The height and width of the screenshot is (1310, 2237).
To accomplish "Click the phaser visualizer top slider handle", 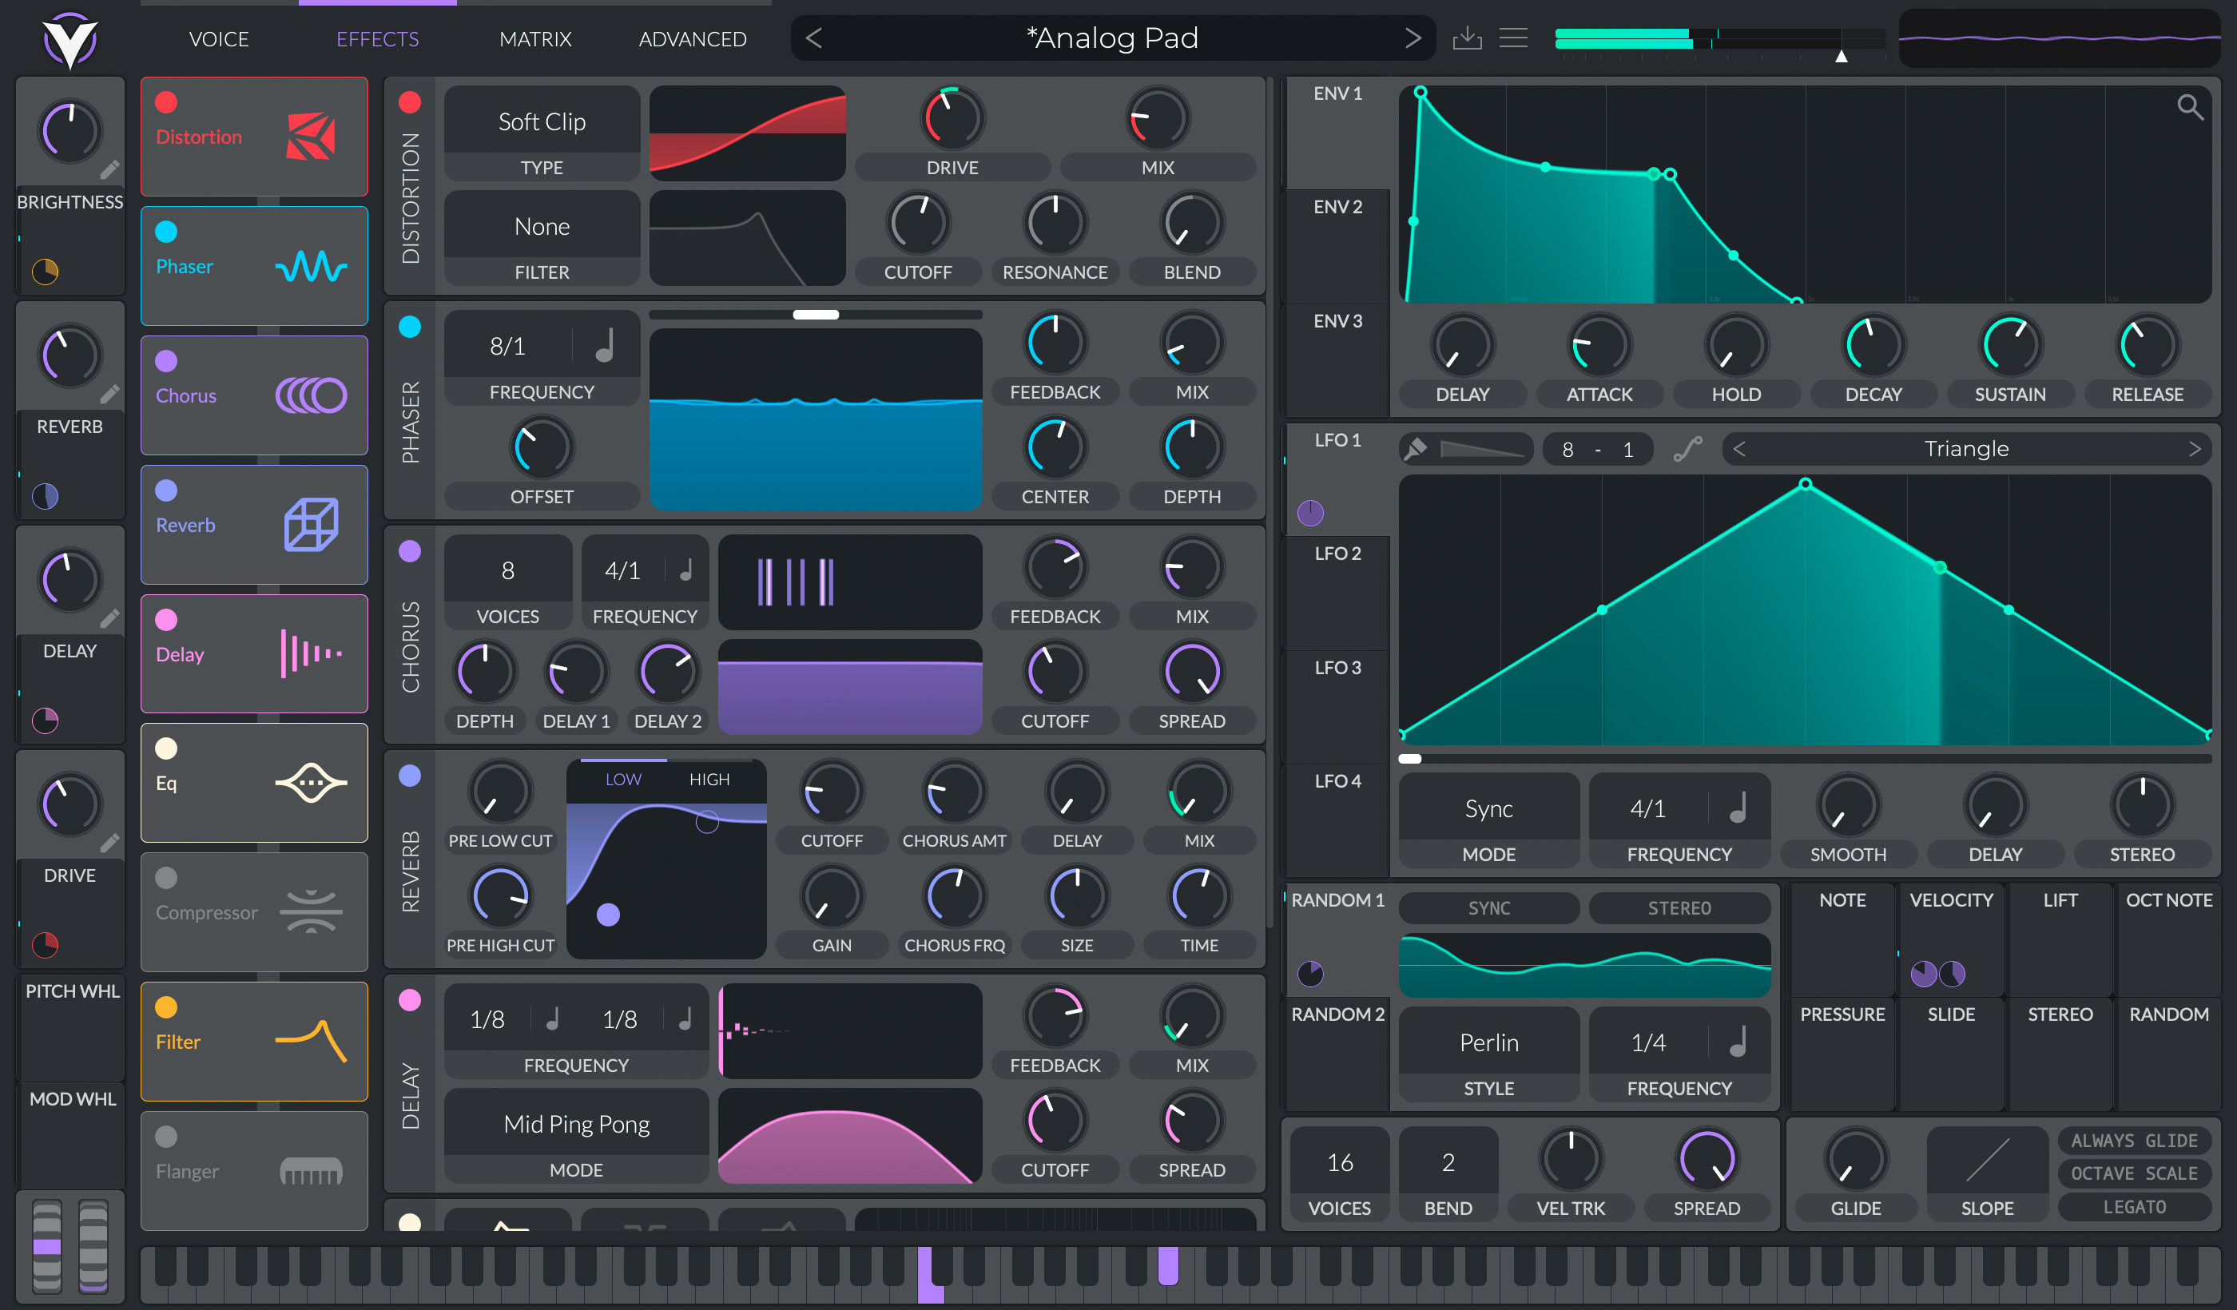I will point(815,314).
